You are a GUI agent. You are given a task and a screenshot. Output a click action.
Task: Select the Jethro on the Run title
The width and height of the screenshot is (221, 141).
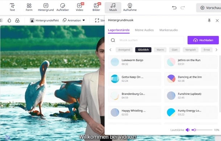pos(189,60)
